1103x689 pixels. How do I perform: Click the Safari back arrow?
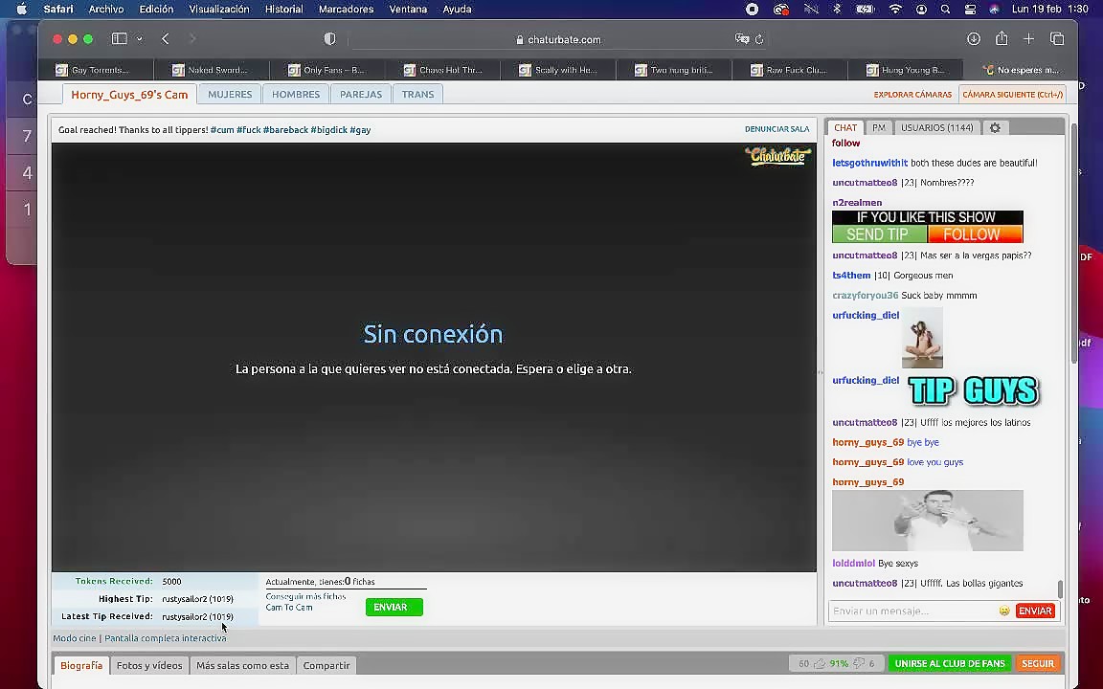[166, 39]
